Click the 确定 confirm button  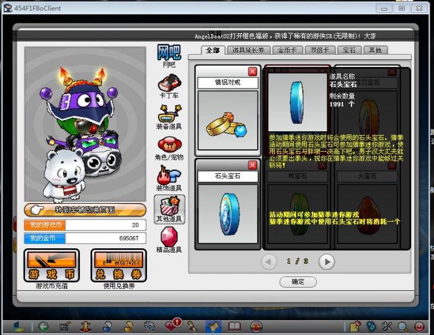click(298, 282)
